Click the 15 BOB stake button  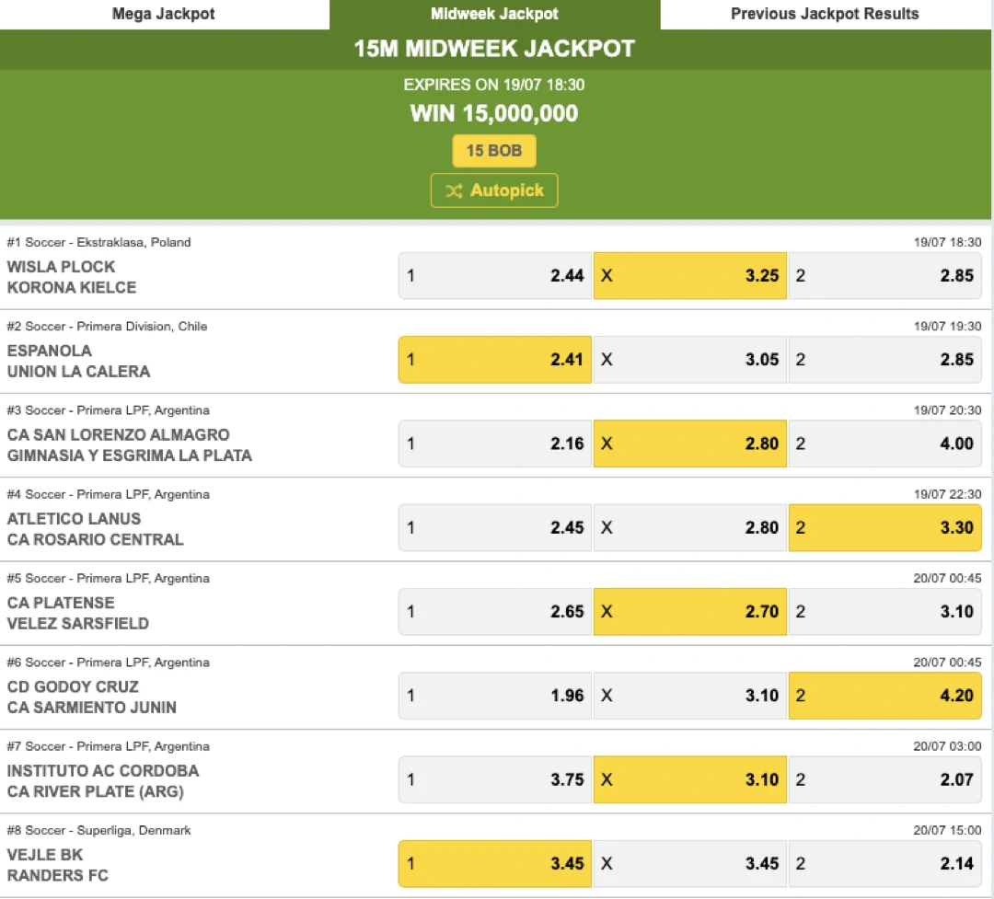tap(494, 151)
